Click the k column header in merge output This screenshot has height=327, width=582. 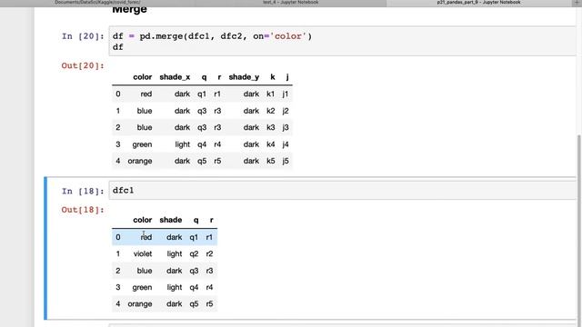[273, 77]
